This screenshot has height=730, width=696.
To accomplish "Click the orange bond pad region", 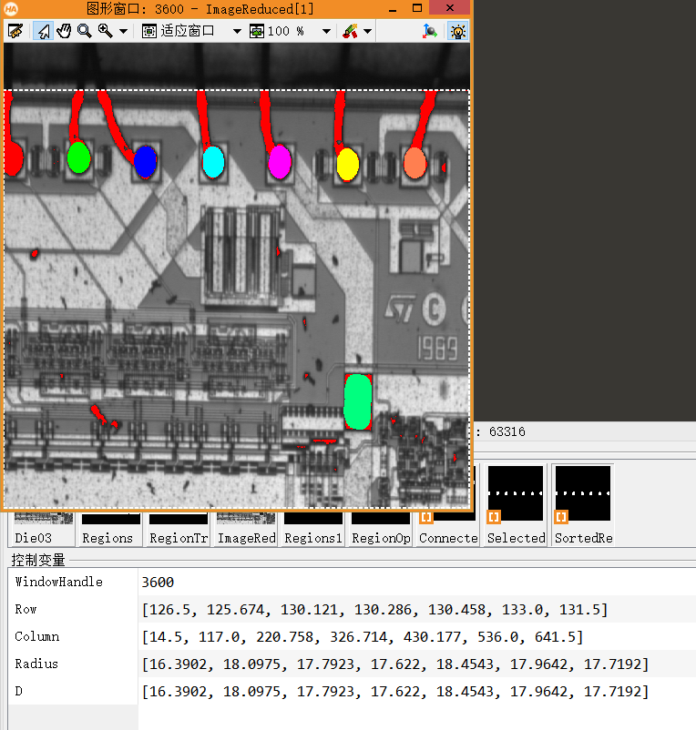I will click(x=415, y=163).
